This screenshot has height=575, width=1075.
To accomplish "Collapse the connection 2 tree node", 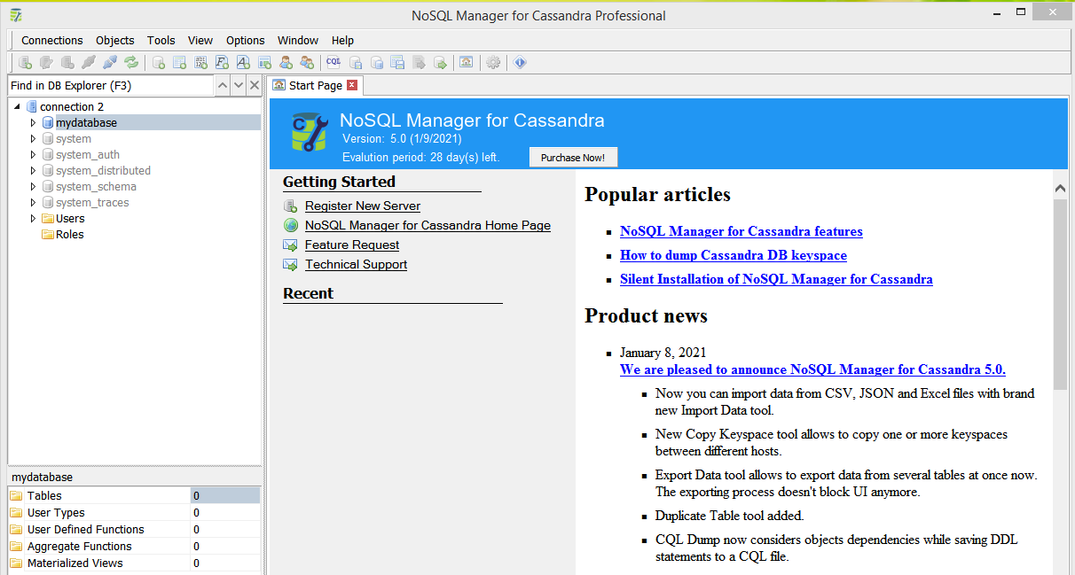I will click(x=18, y=106).
